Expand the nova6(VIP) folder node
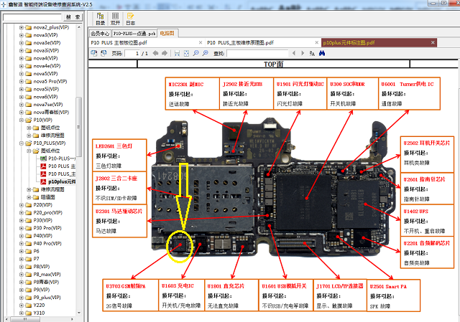 (x=22, y=97)
